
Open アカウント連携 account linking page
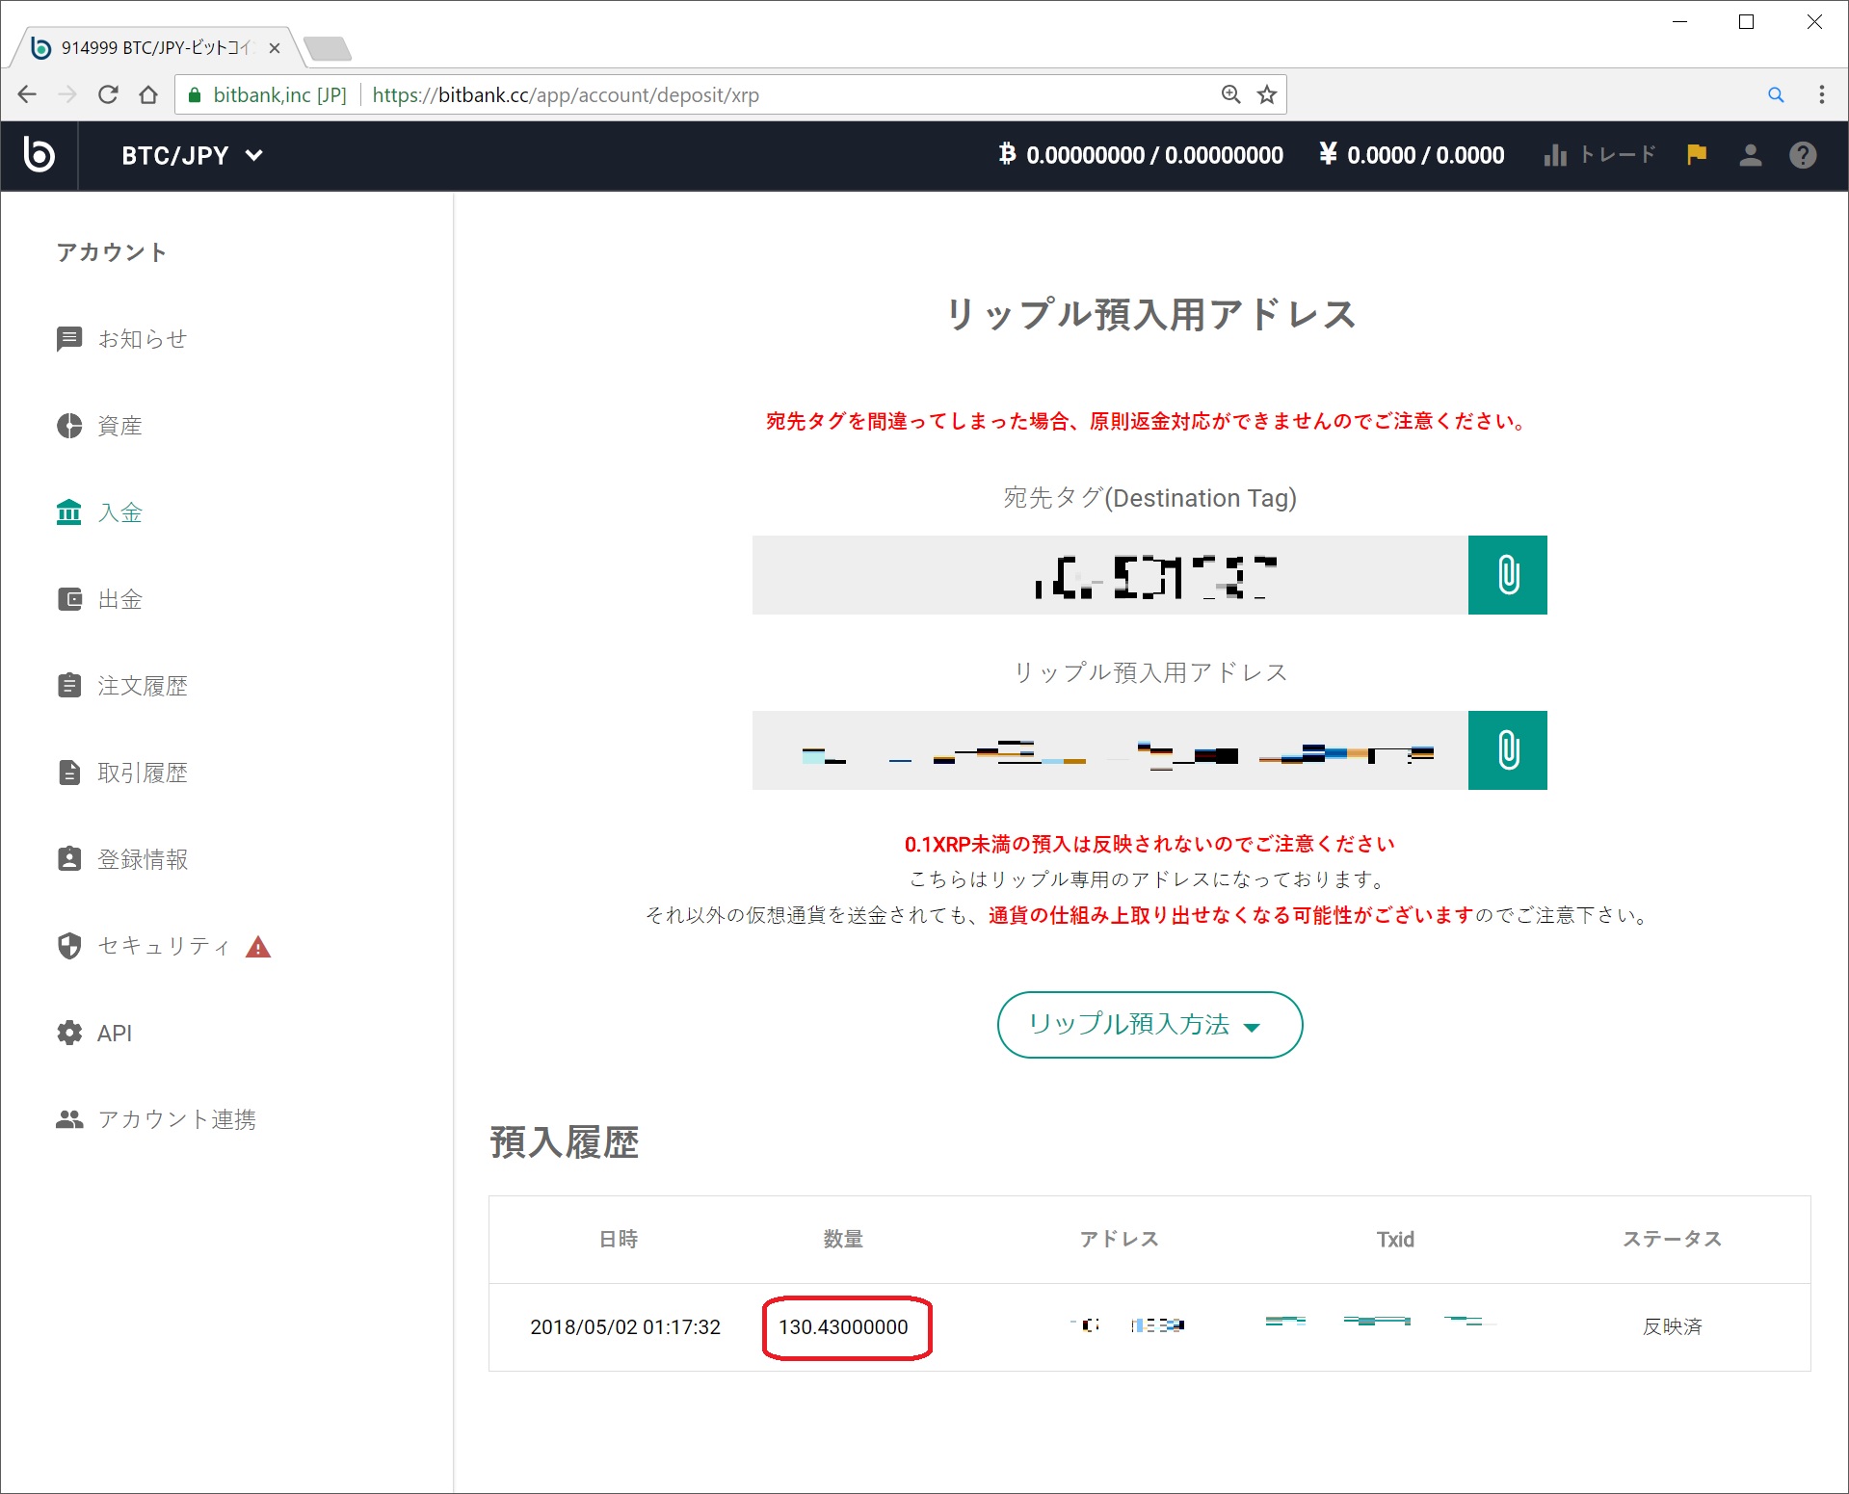[x=176, y=1119]
